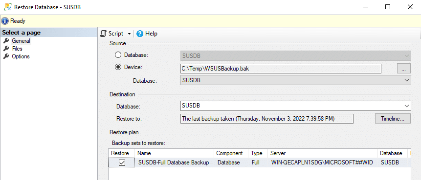The height and width of the screenshot is (180, 421).
Task: Click the wrench icon beside Options
Action: click(x=6, y=56)
